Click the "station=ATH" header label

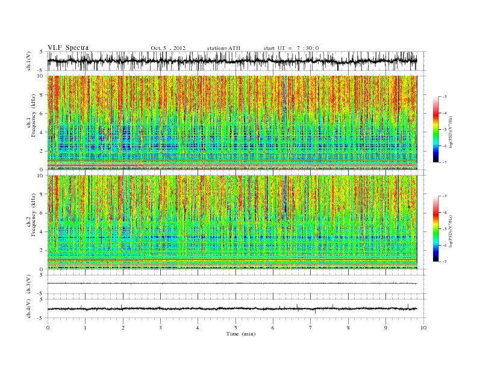point(223,48)
